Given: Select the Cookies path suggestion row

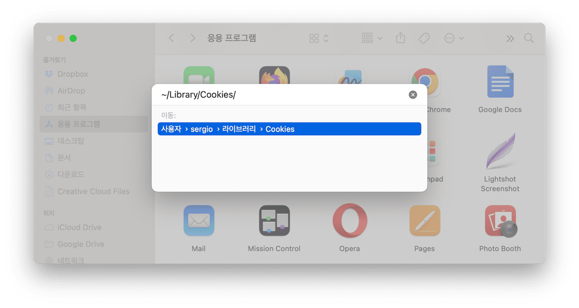Looking at the screenshot, I should pos(289,129).
